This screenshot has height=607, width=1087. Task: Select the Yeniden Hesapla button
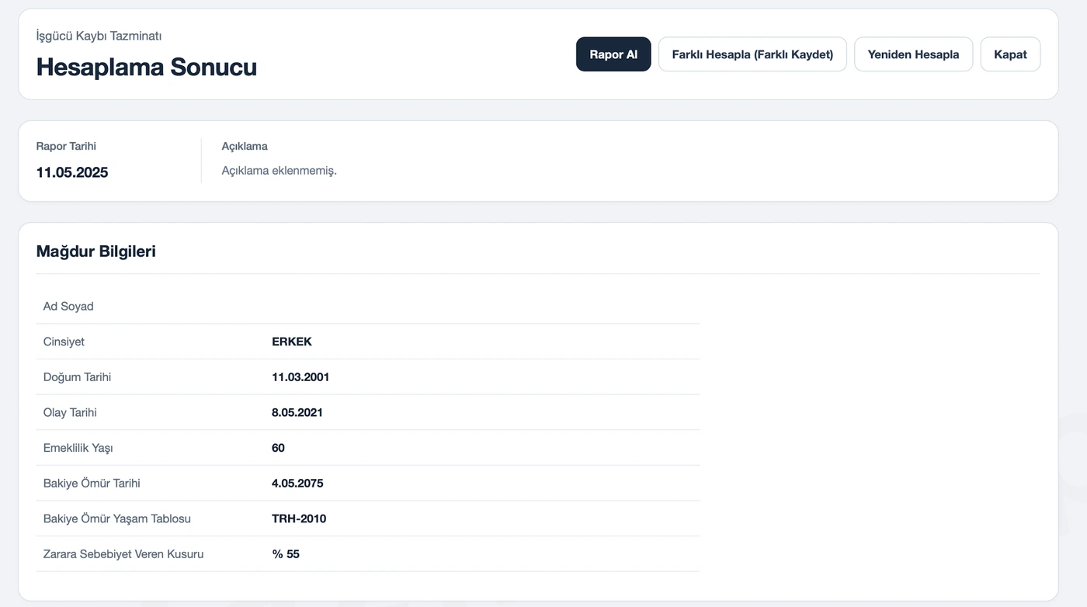click(x=913, y=54)
